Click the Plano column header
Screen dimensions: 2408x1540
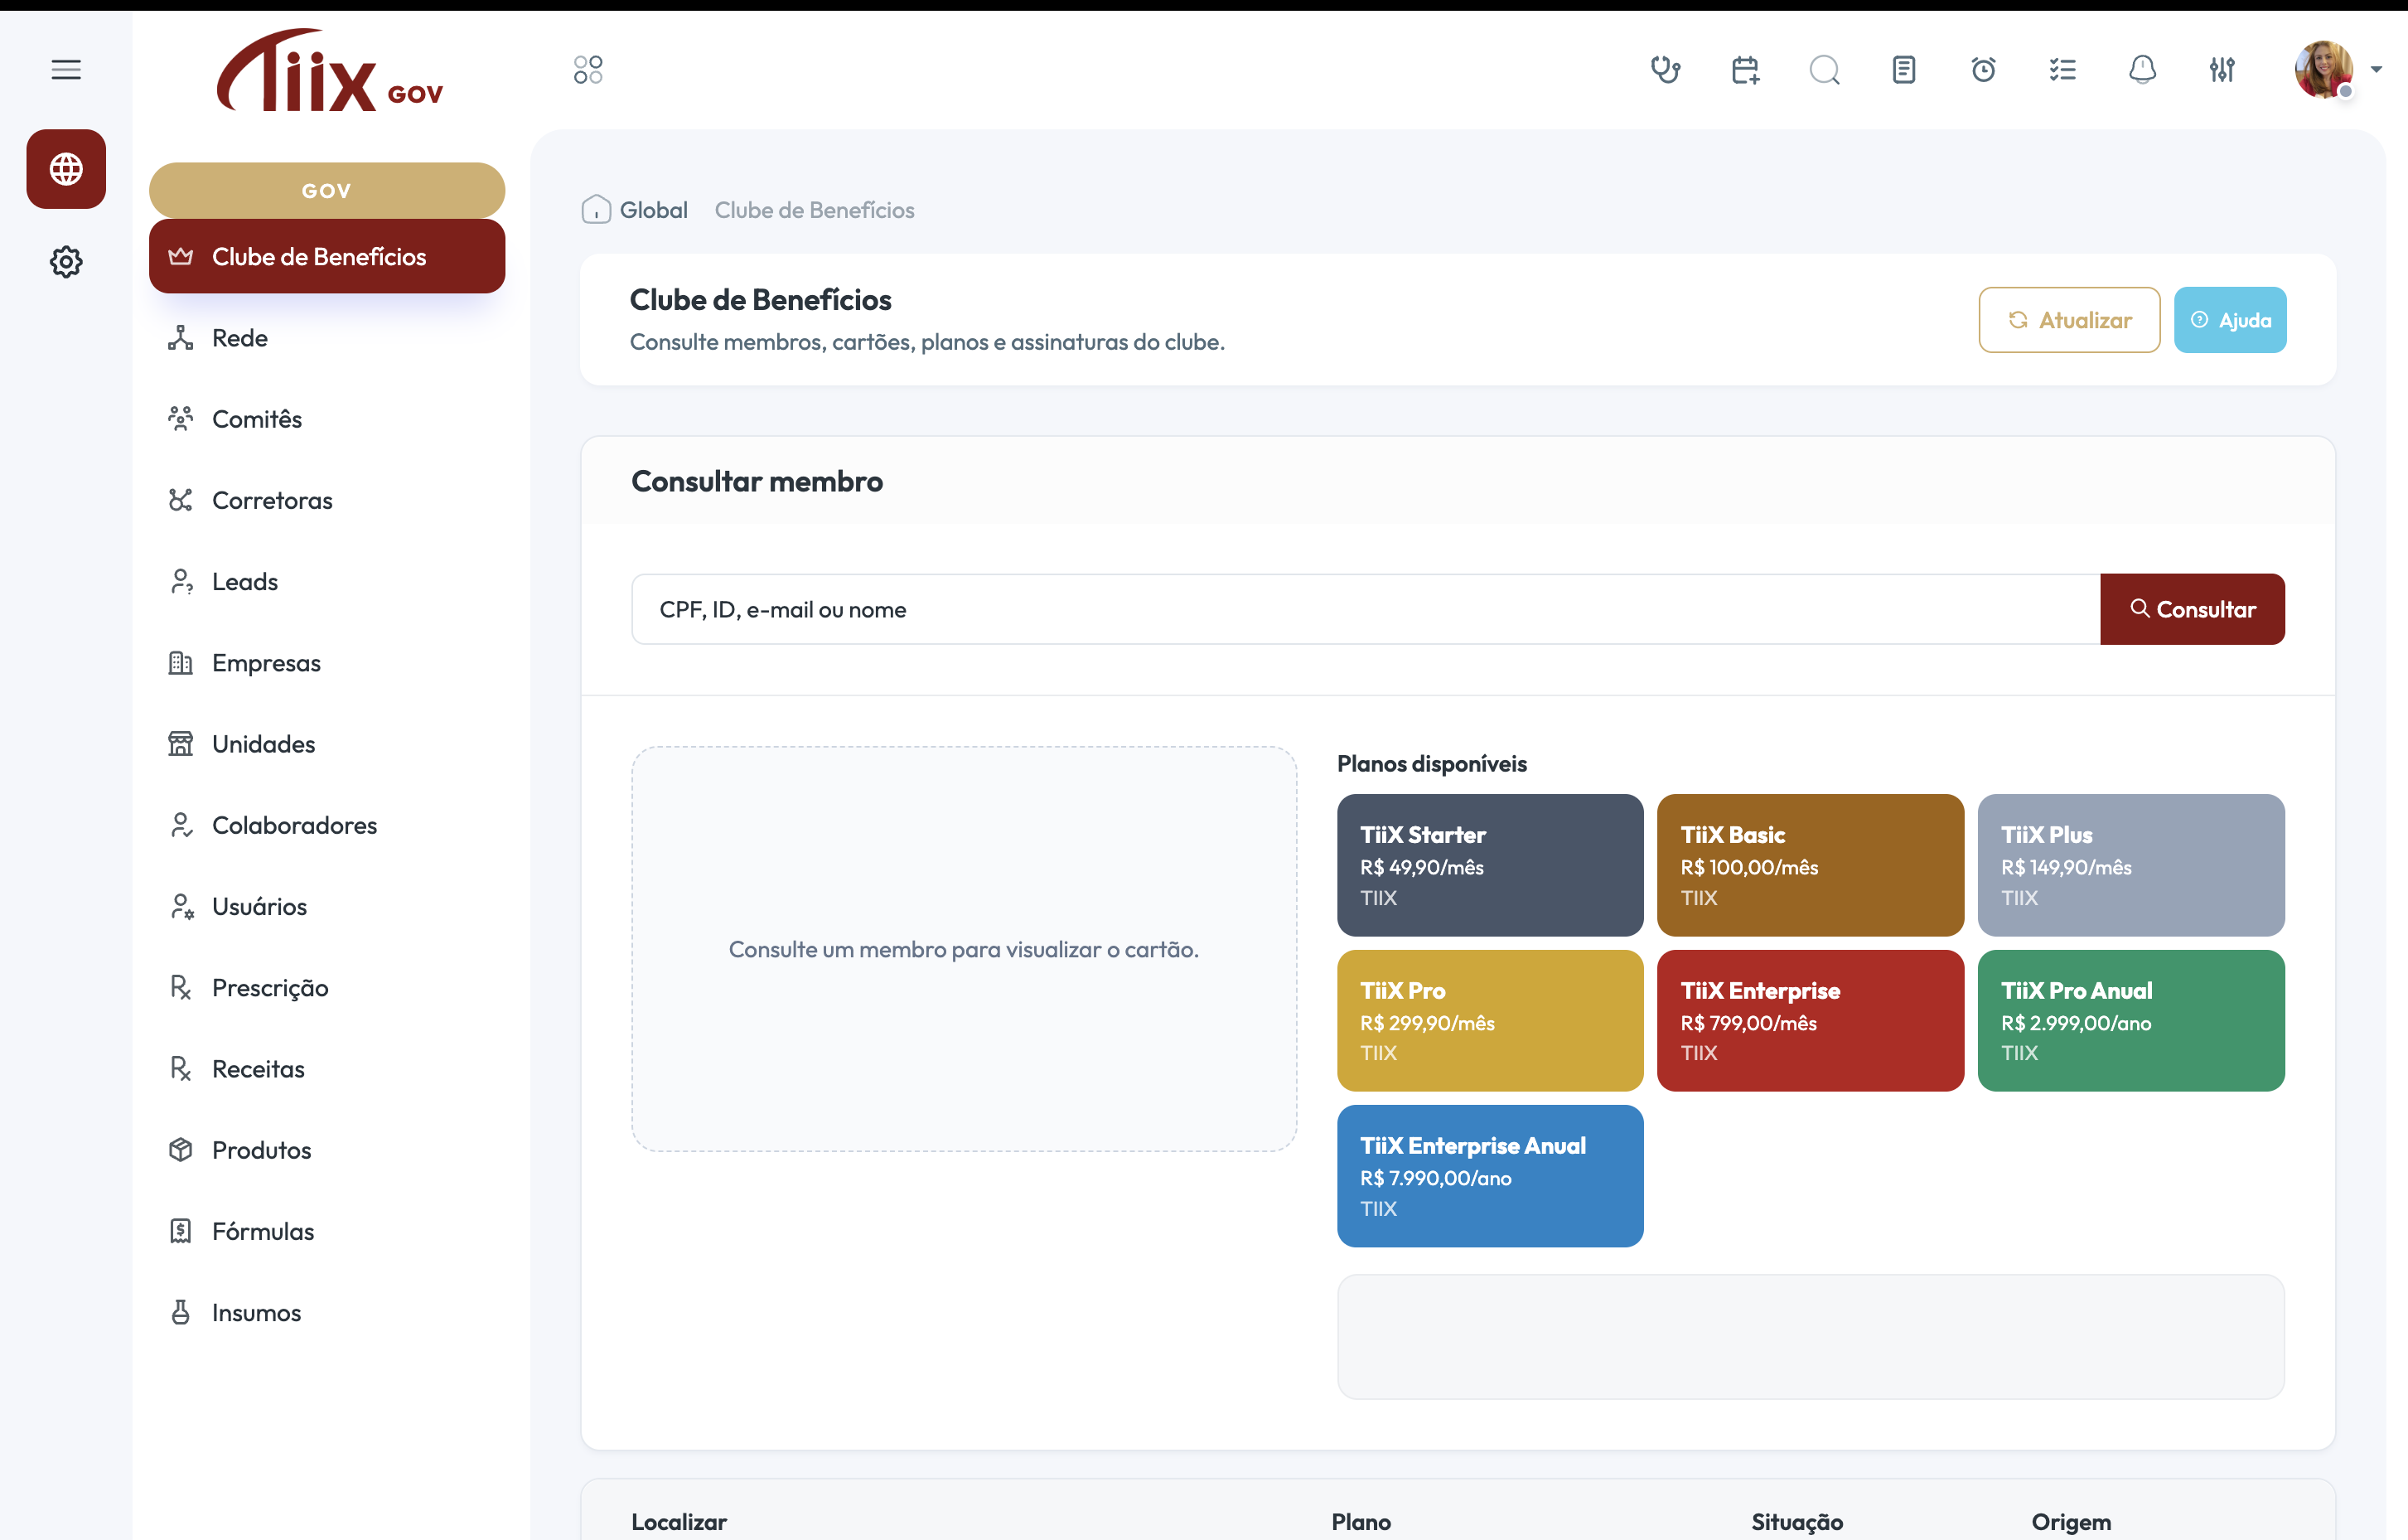(x=1361, y=1521)
